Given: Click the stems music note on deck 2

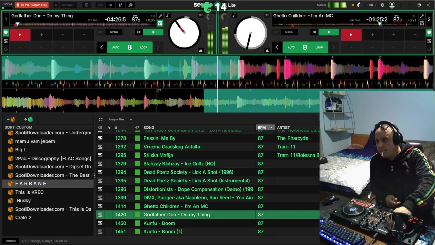Looking at the screenshot, I should click(234, 16).
